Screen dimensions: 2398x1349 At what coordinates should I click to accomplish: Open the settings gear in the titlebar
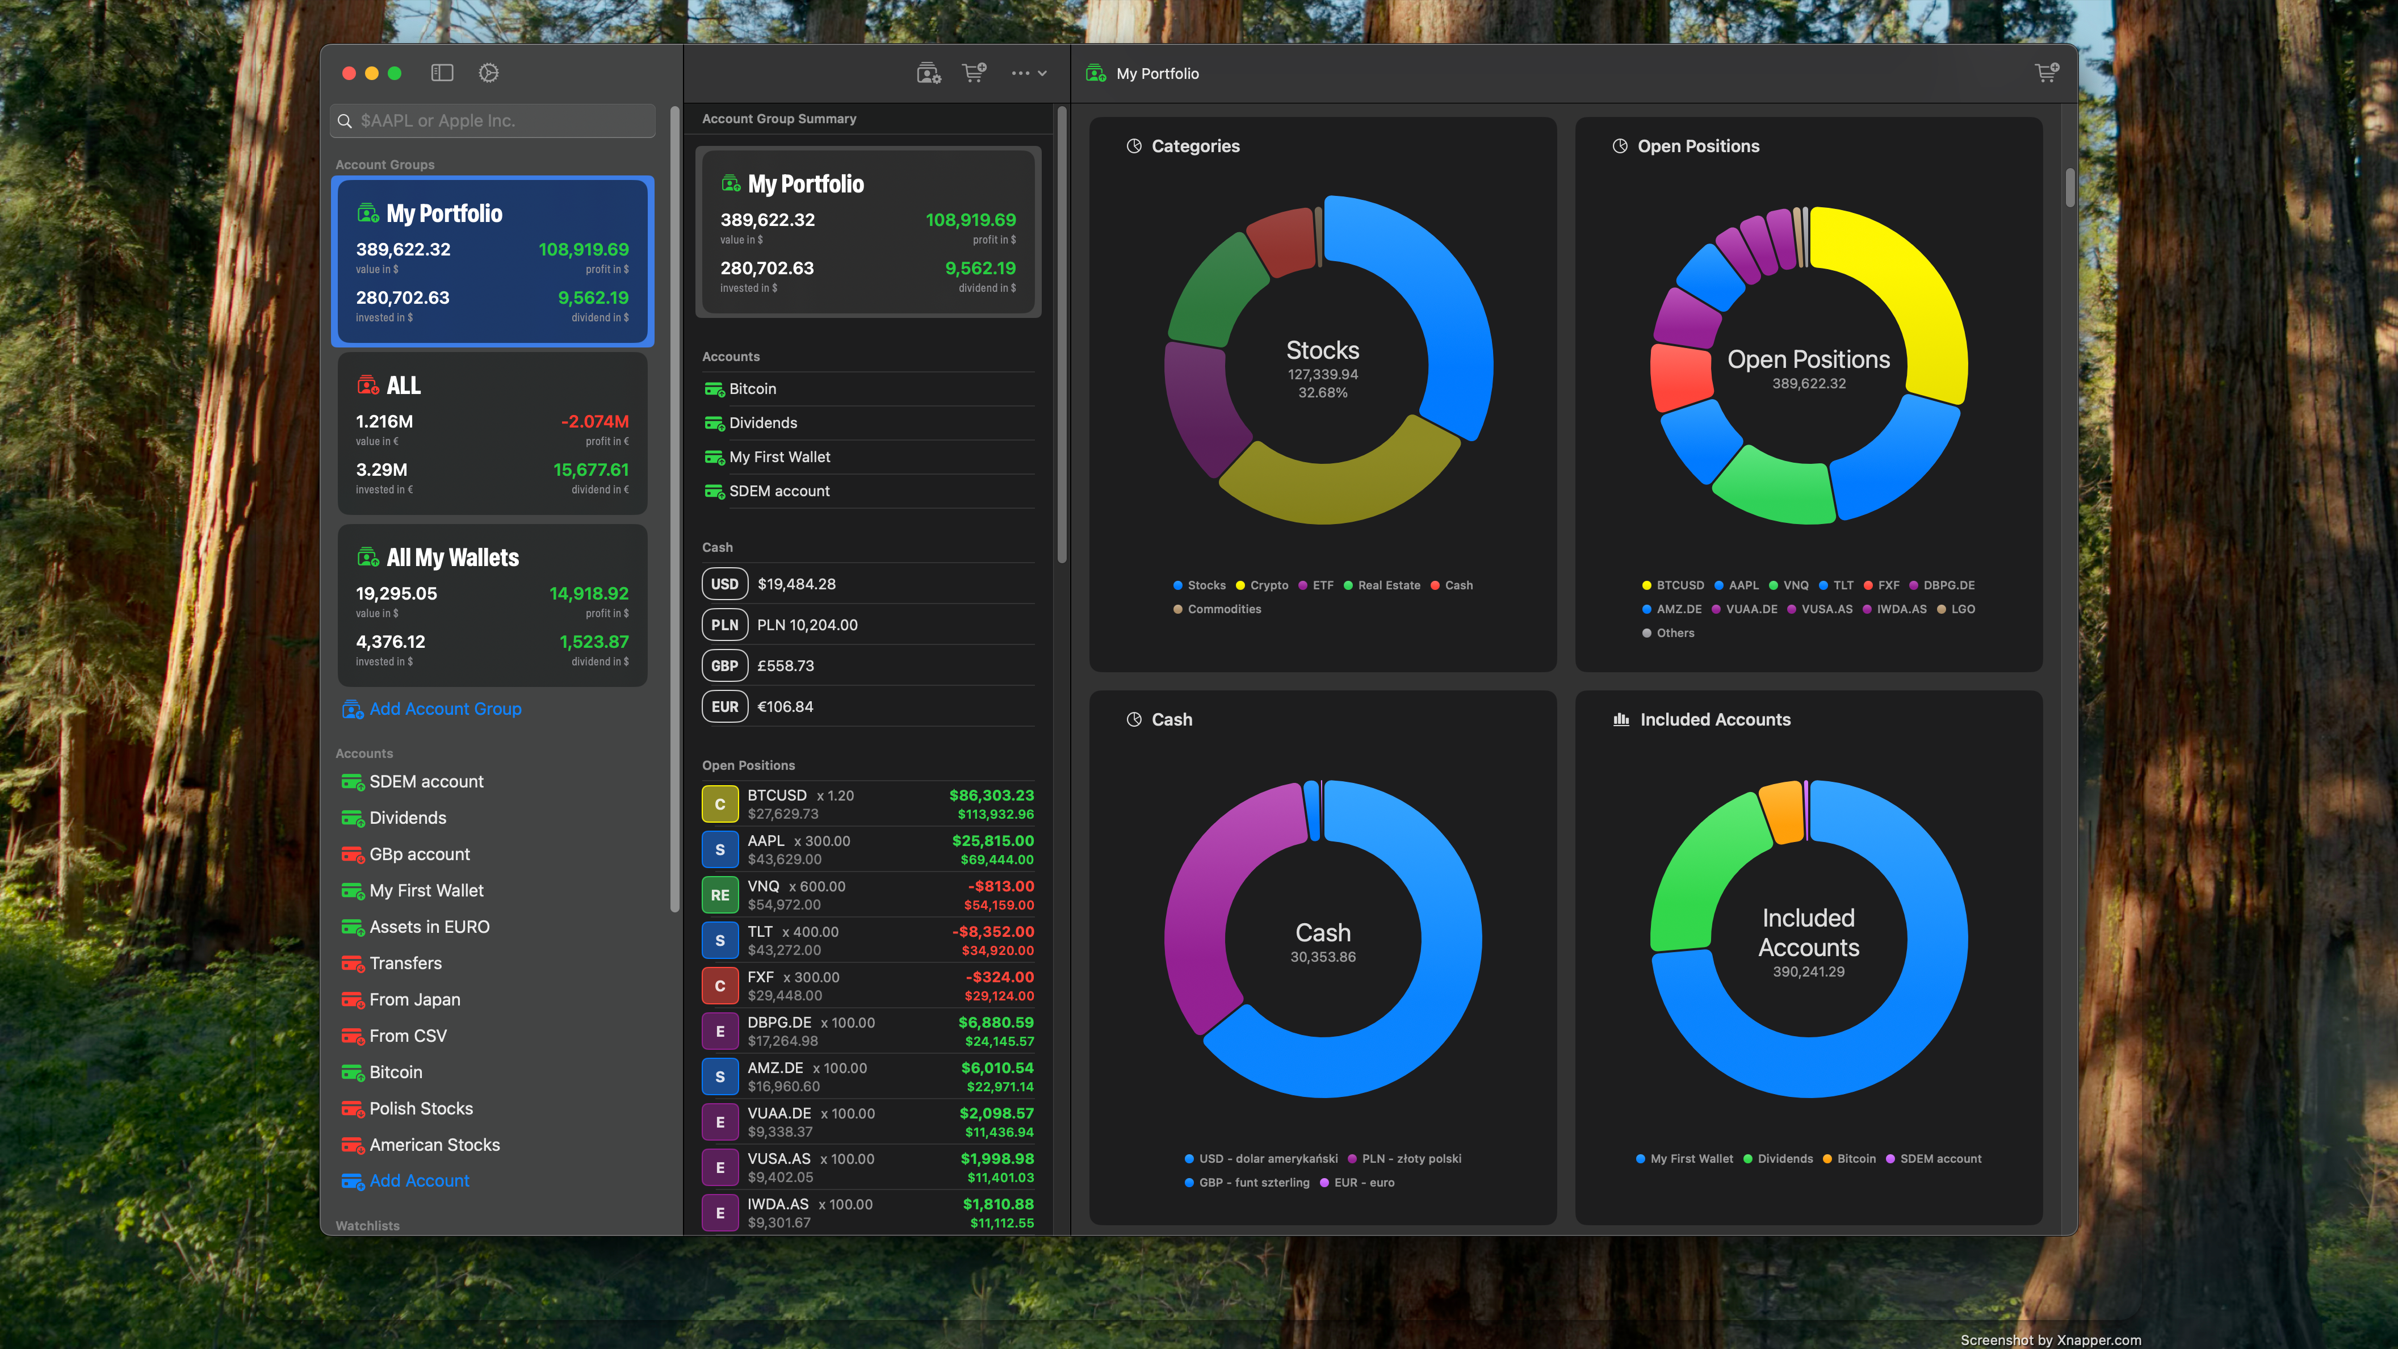[488, 73]
